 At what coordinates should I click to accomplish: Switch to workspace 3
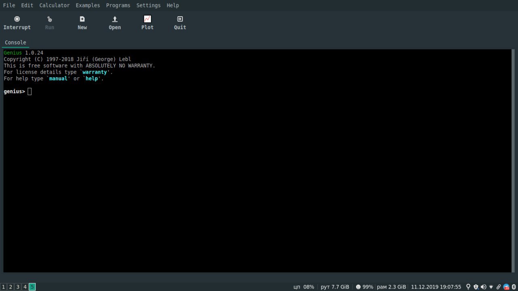tap(18, 287)
